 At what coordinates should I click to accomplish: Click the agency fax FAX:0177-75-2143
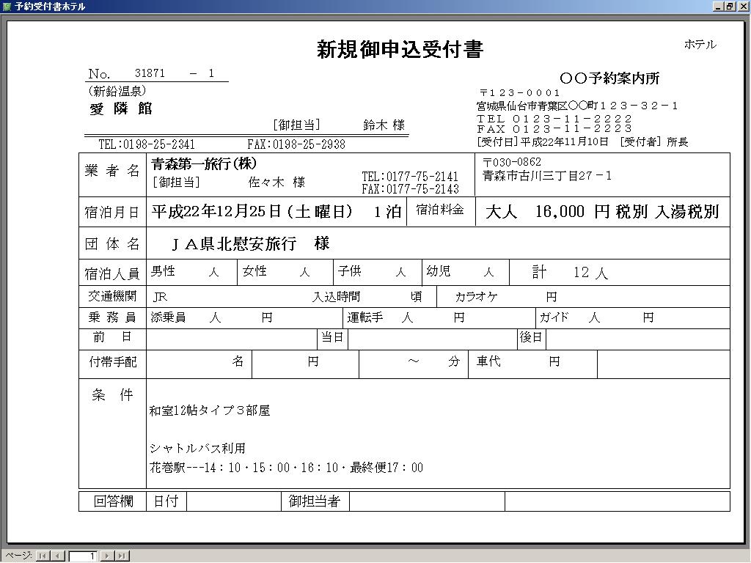410,189
